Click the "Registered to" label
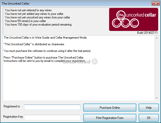 tap(12, 106)
